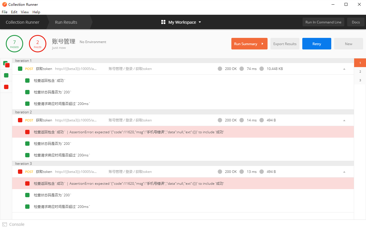Click 检查状态码是否为`200` test in Iteration 1
Image resolution: width=366 pixels, height=229 pixels.
[52, 92]
